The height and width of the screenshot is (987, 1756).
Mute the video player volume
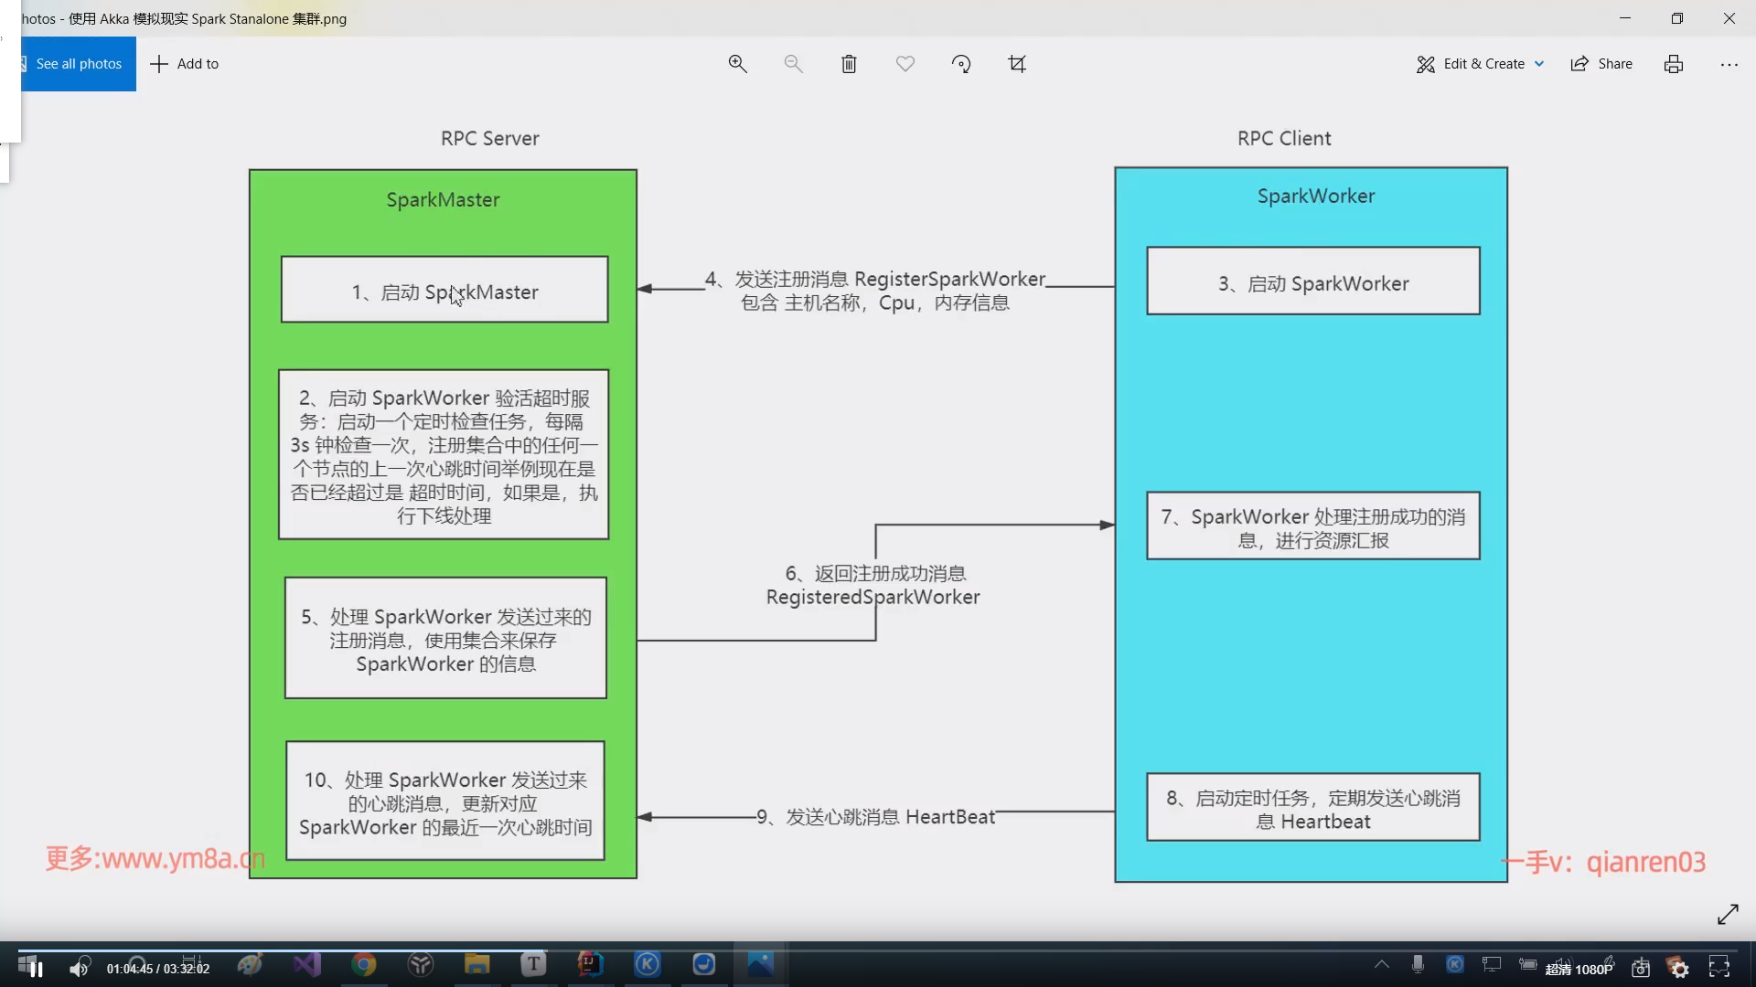(x=79, y=969)
